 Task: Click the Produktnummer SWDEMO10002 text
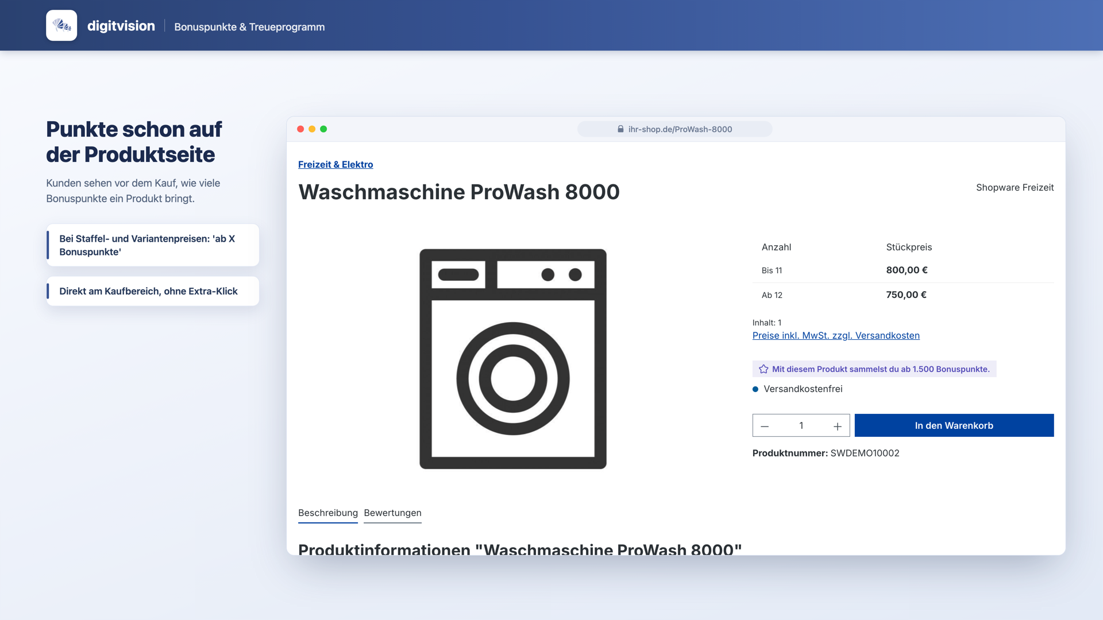[x=826, y=453]
